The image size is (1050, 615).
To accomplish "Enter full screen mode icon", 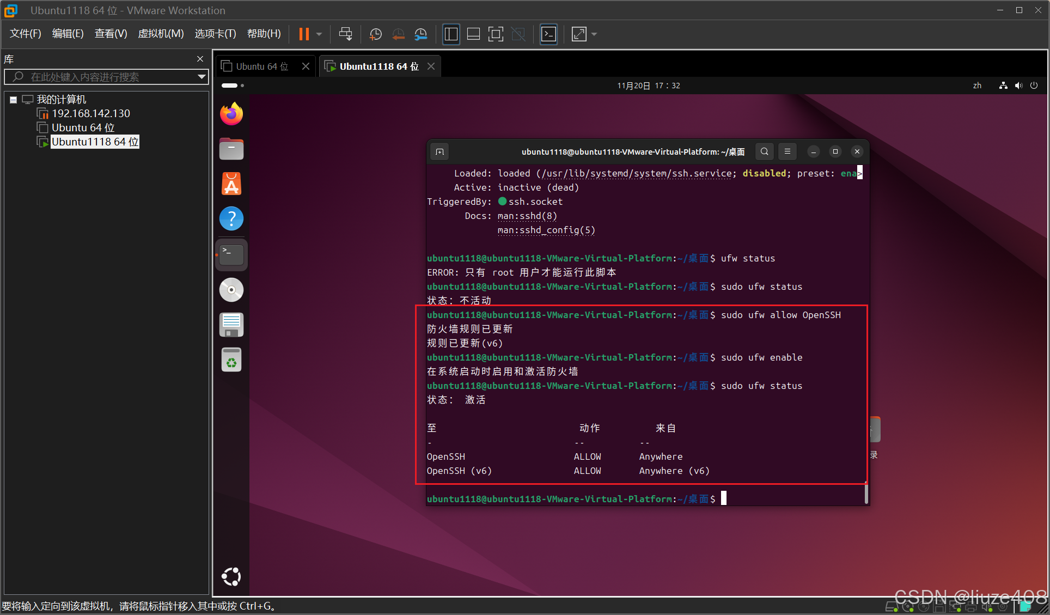I will pyautogui.click(x=496, y=34).
